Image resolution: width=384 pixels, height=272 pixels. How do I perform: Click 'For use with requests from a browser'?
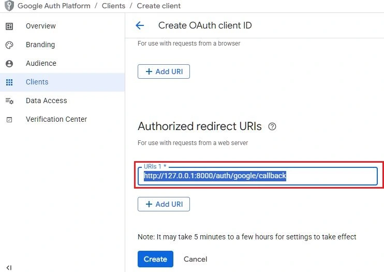tap(189, 44)
